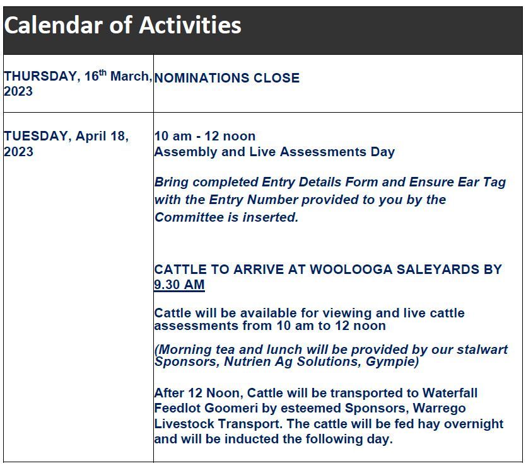
Task: Click After 12 Noon, Cattle transported line
Action: point(316,392)
